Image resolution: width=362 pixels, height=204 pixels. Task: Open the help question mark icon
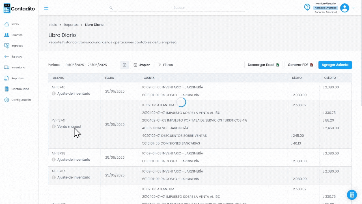pyautogui.click(x=307, y=7)
